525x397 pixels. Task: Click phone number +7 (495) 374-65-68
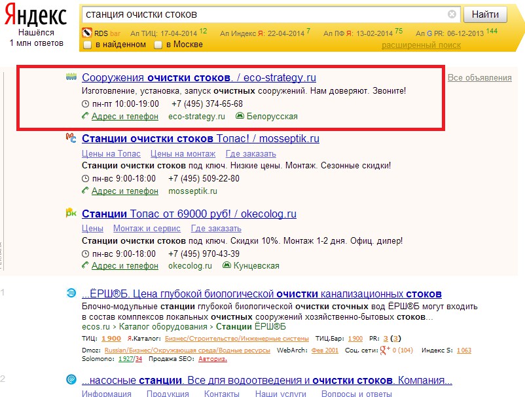(x=208, y=104)
